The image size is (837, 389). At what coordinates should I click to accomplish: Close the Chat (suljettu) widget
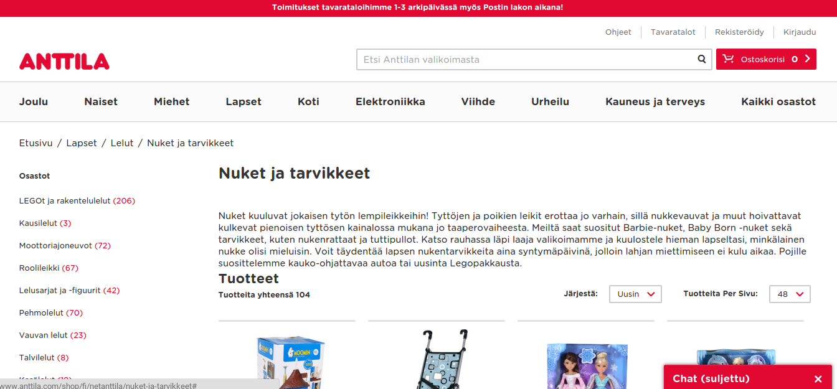coord(818,379)
